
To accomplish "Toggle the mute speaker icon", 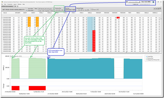I will (153, 2).
